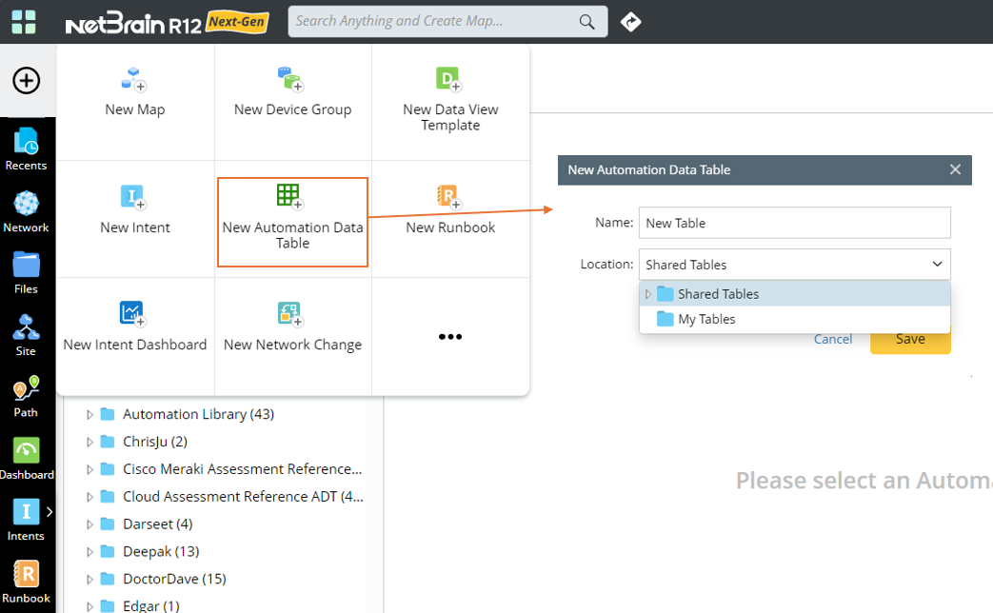The height and width of the screenshot is (613, 993).
Task: Click the plus create-new button
Action: [x=27, y=81]
